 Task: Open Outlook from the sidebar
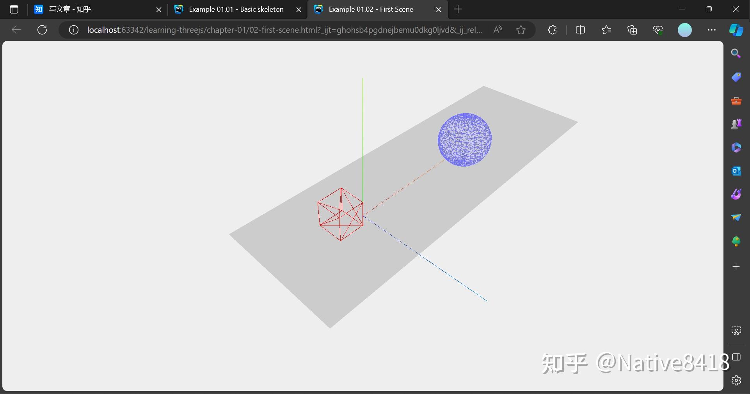tap(736, 171)
